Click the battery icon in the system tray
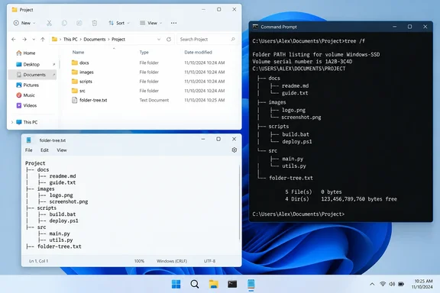 coord(401,284)
